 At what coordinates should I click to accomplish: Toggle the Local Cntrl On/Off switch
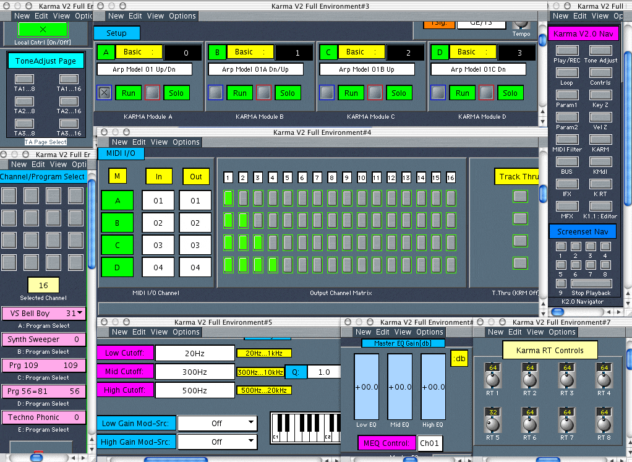pos(43,29)
